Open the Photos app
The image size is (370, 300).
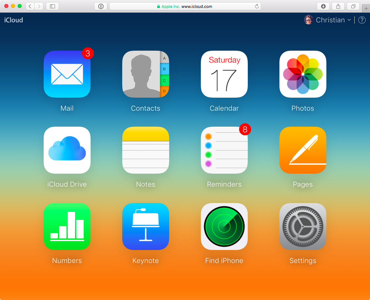pyautogui.click(x=303, y=74)
